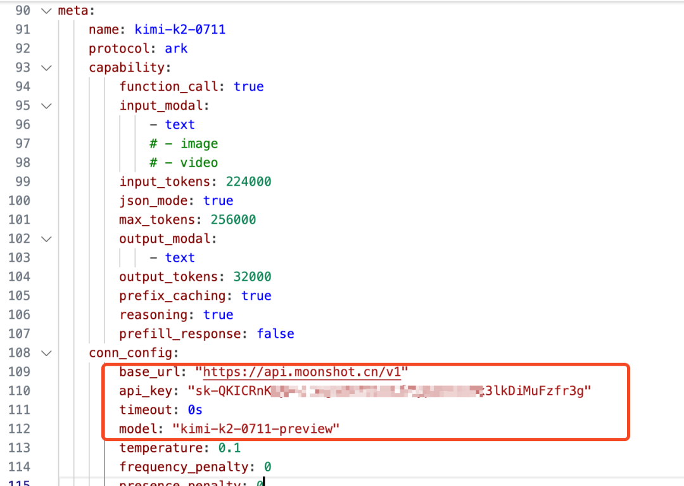Screen dimensions: 684x486
Task: Click line number 109 in gutter
Action: coord(19,372)
